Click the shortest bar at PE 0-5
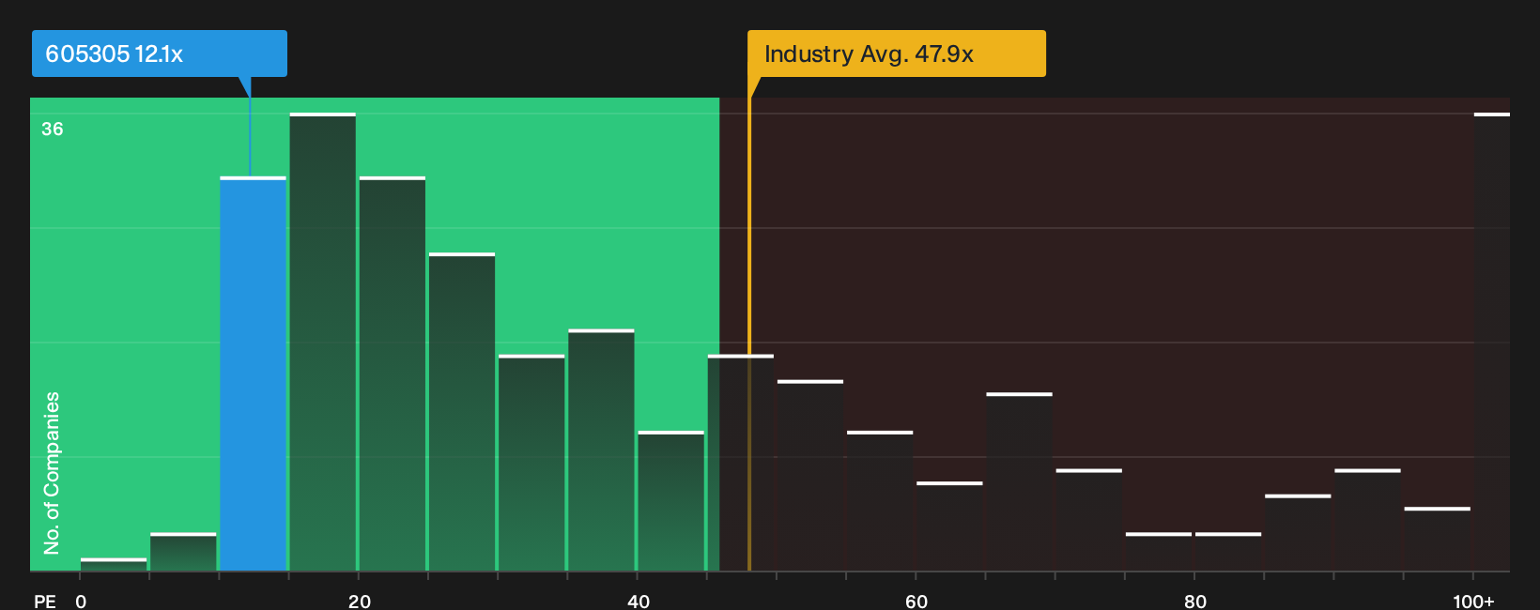This screenshot has height=610, width=1540. [x=114, y=564]
